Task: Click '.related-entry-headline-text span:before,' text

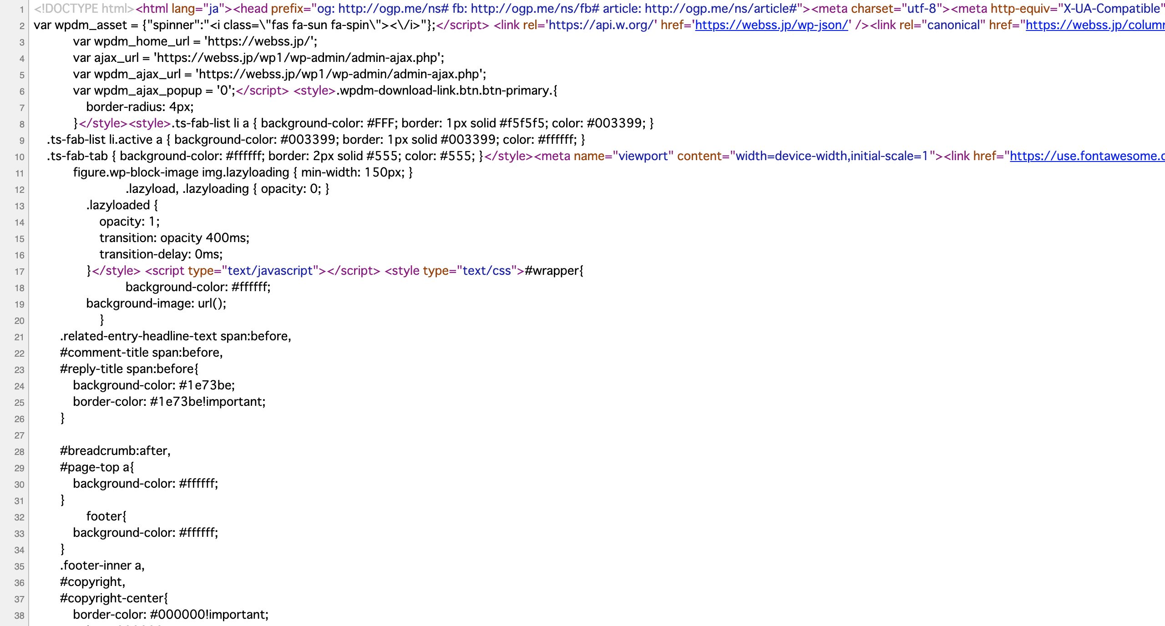Action: (175, 336)
